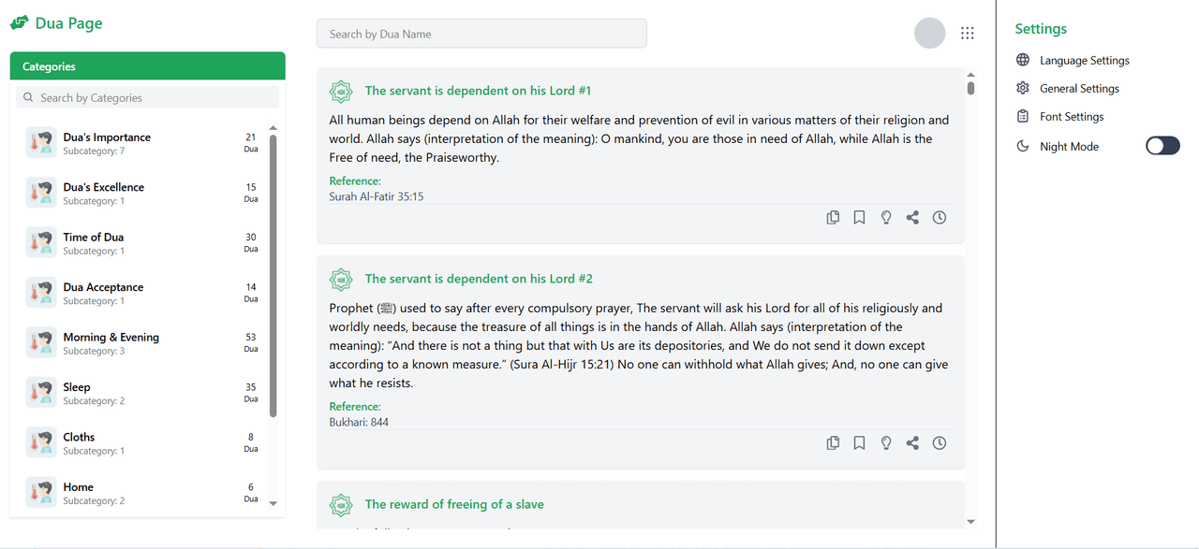Click 'The reward of freeing of a slave' title
This screenshot has height=549, width=1199.
tap(454, 504)
